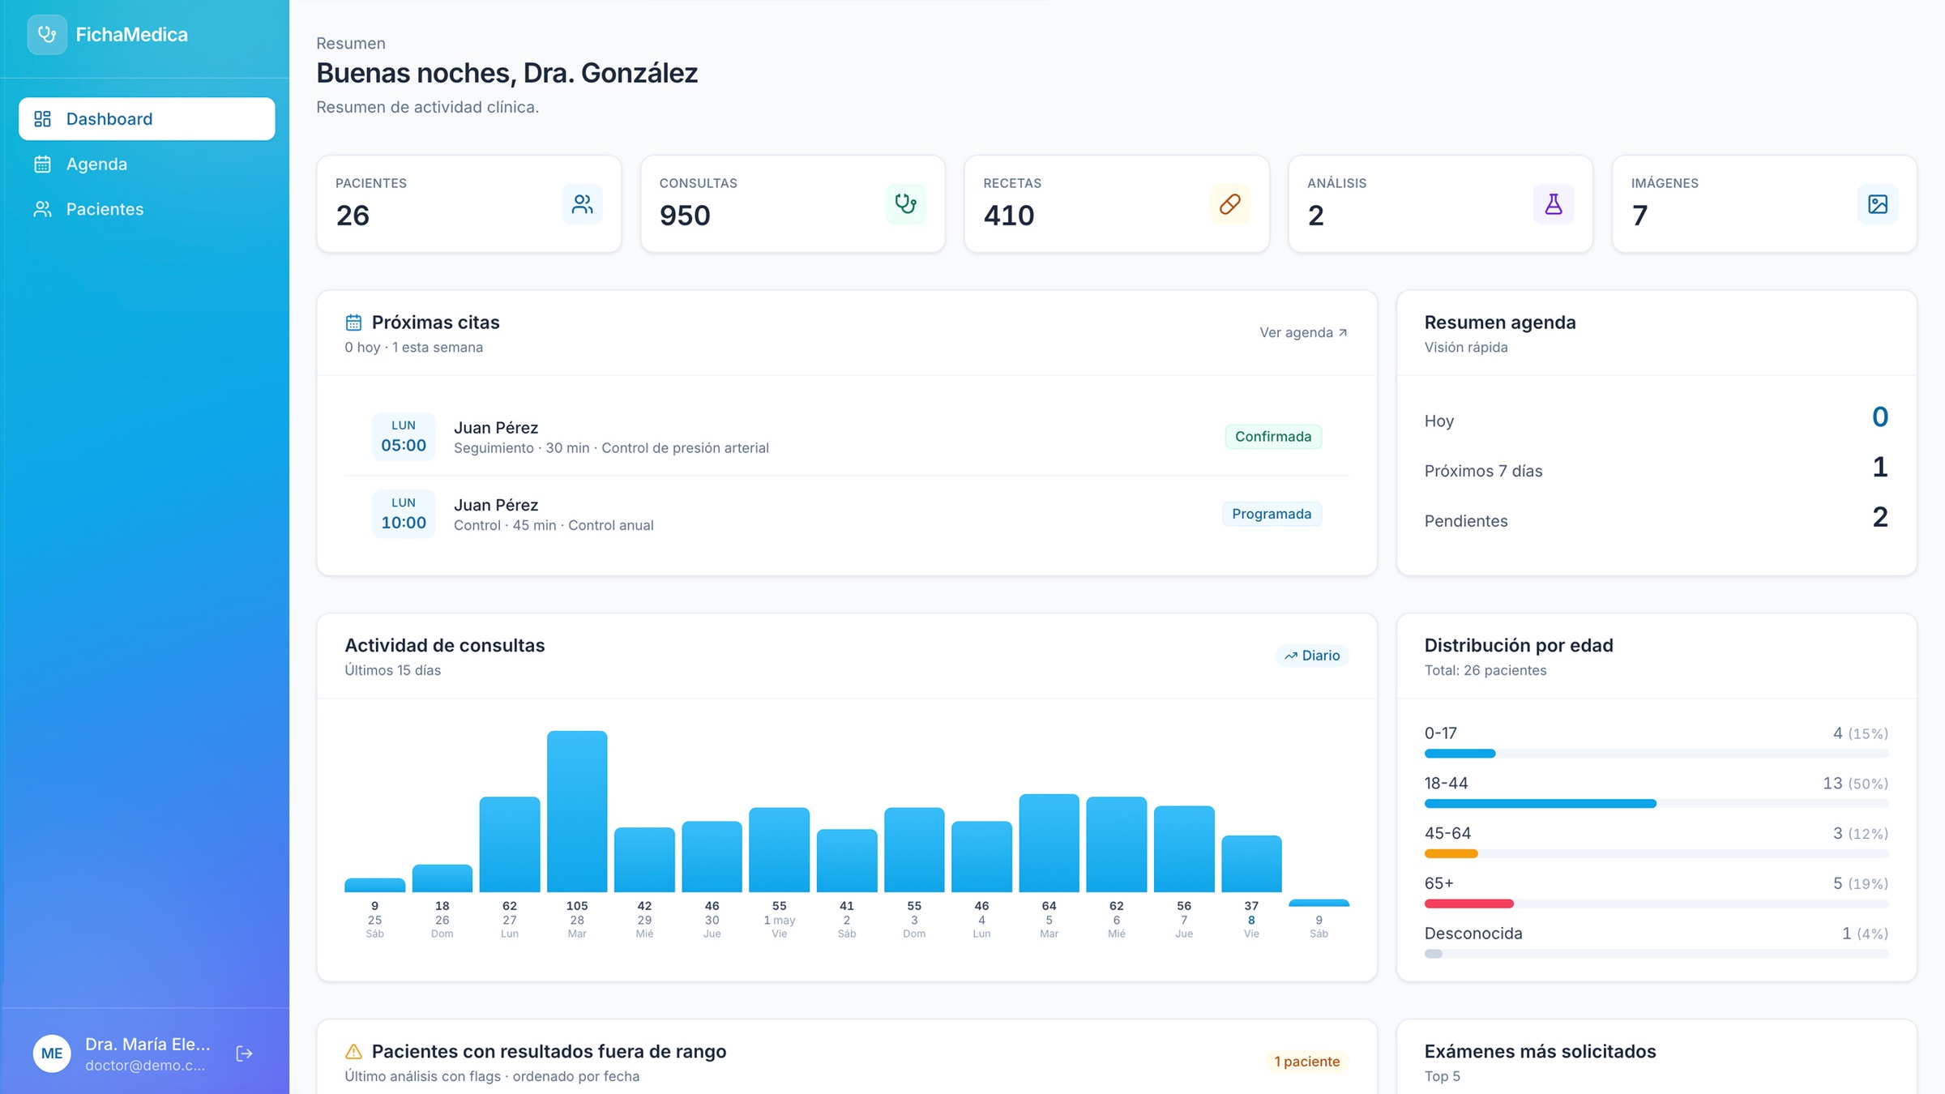
Task: Open the Ver agenda link
Action: (x=1303, y=332)
